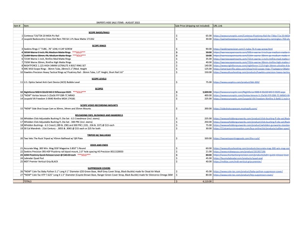
Task: Select the 'Item #' column header
Action: click(x=18, y=26)
